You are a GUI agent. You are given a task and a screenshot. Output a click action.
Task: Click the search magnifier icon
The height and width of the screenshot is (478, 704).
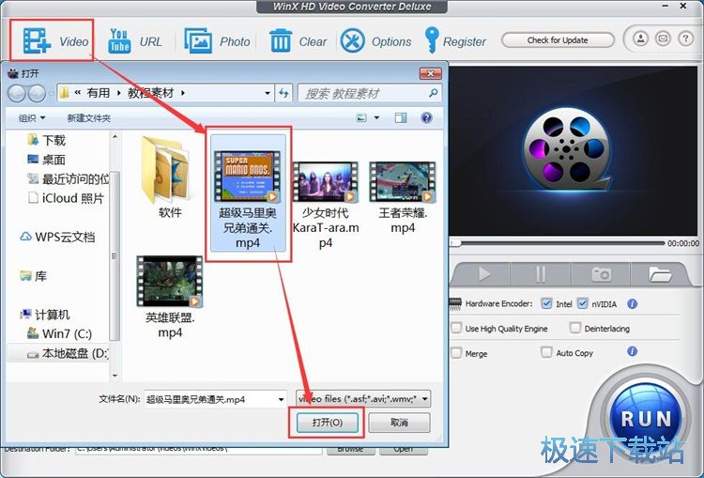pyautogui.click(x=434, y=93)
